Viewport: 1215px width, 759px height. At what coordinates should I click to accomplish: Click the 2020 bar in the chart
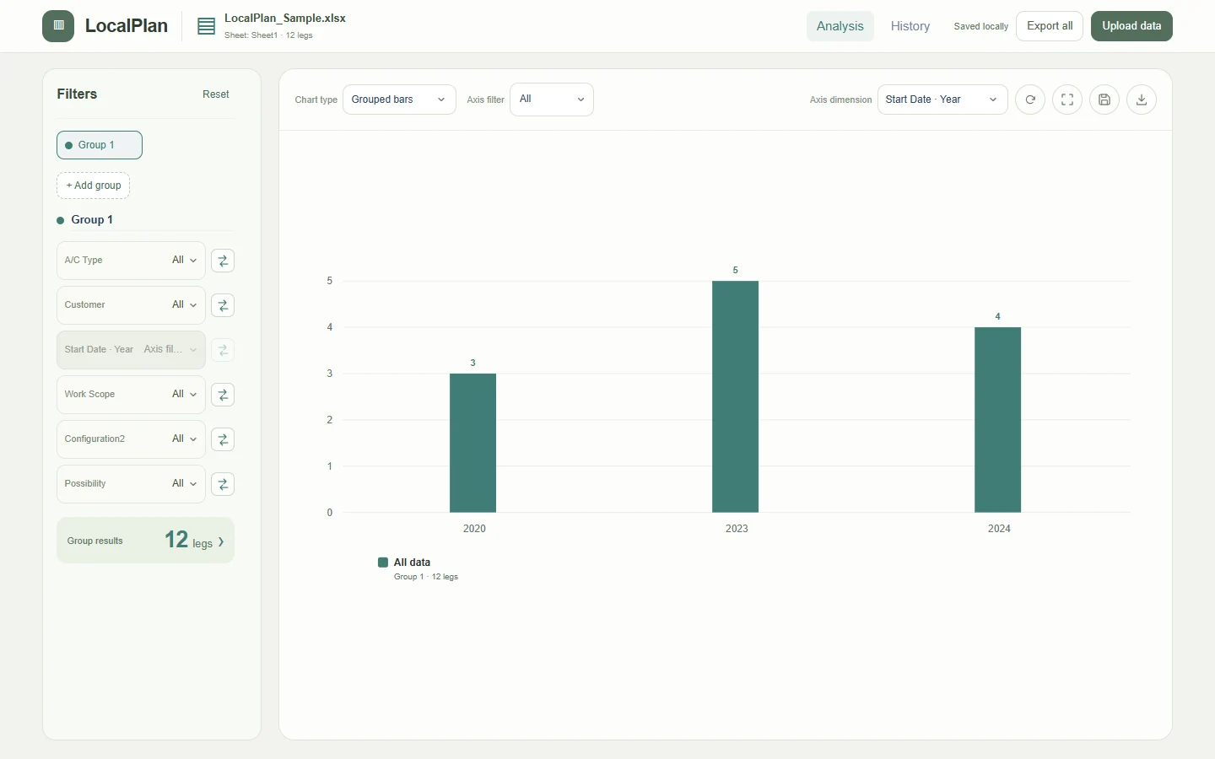[x=472, y=443]
